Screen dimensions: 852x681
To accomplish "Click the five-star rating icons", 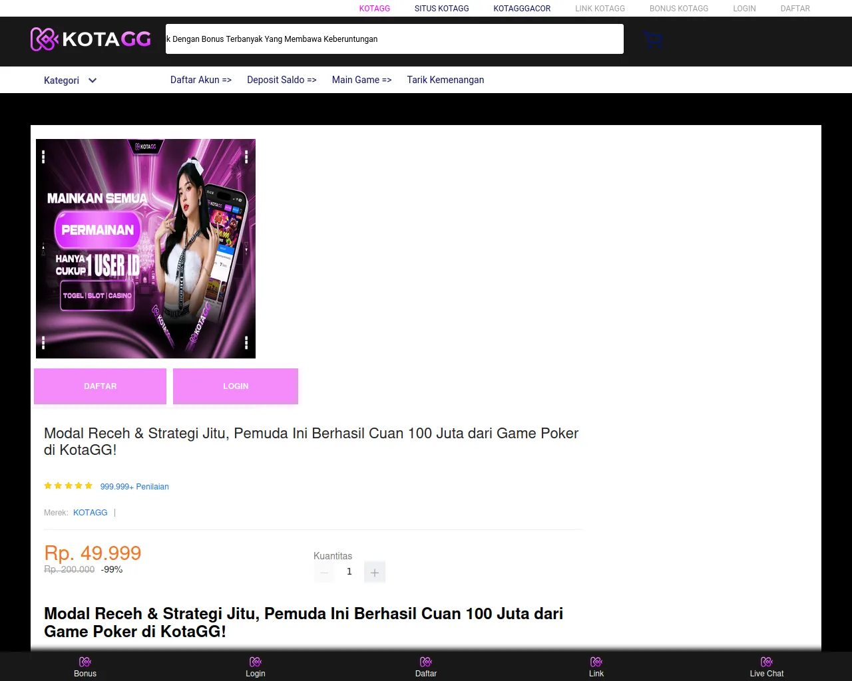I will coord(68,486).
